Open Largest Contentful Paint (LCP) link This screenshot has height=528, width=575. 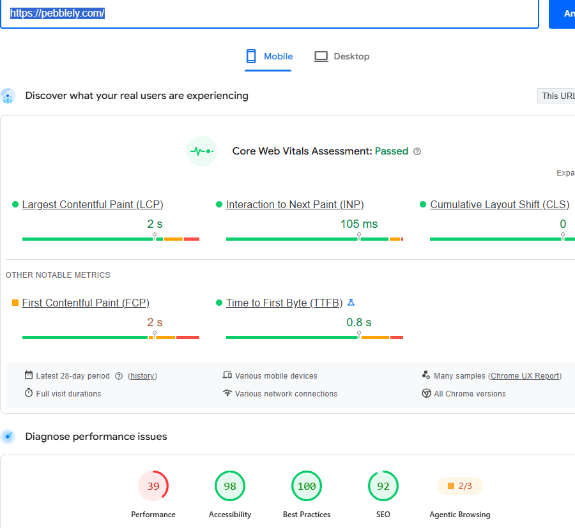pos(93,204)
